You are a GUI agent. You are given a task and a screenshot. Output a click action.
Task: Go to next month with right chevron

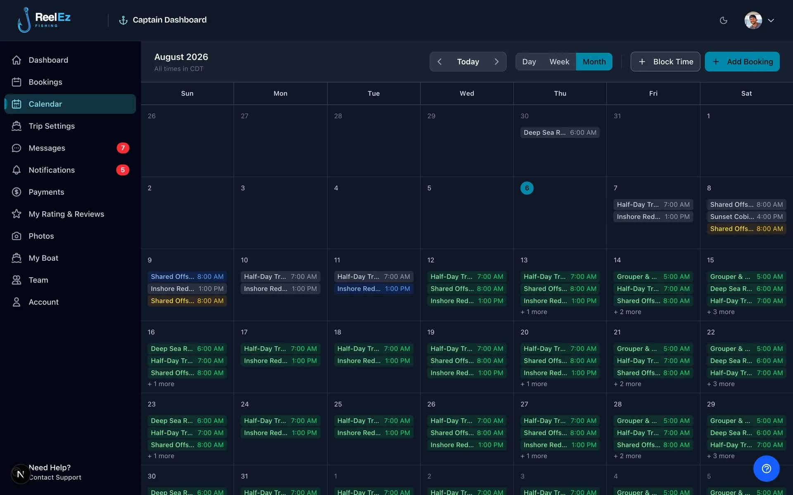496,61
